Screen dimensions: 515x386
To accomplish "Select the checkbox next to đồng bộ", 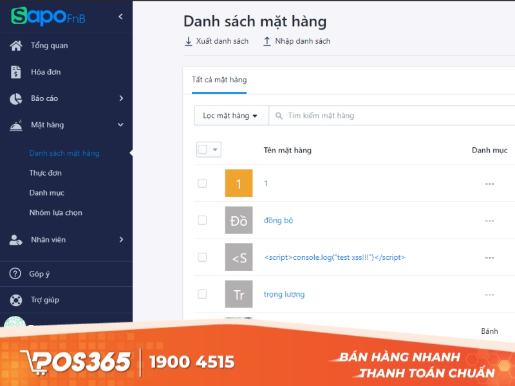I will [203, 221].
